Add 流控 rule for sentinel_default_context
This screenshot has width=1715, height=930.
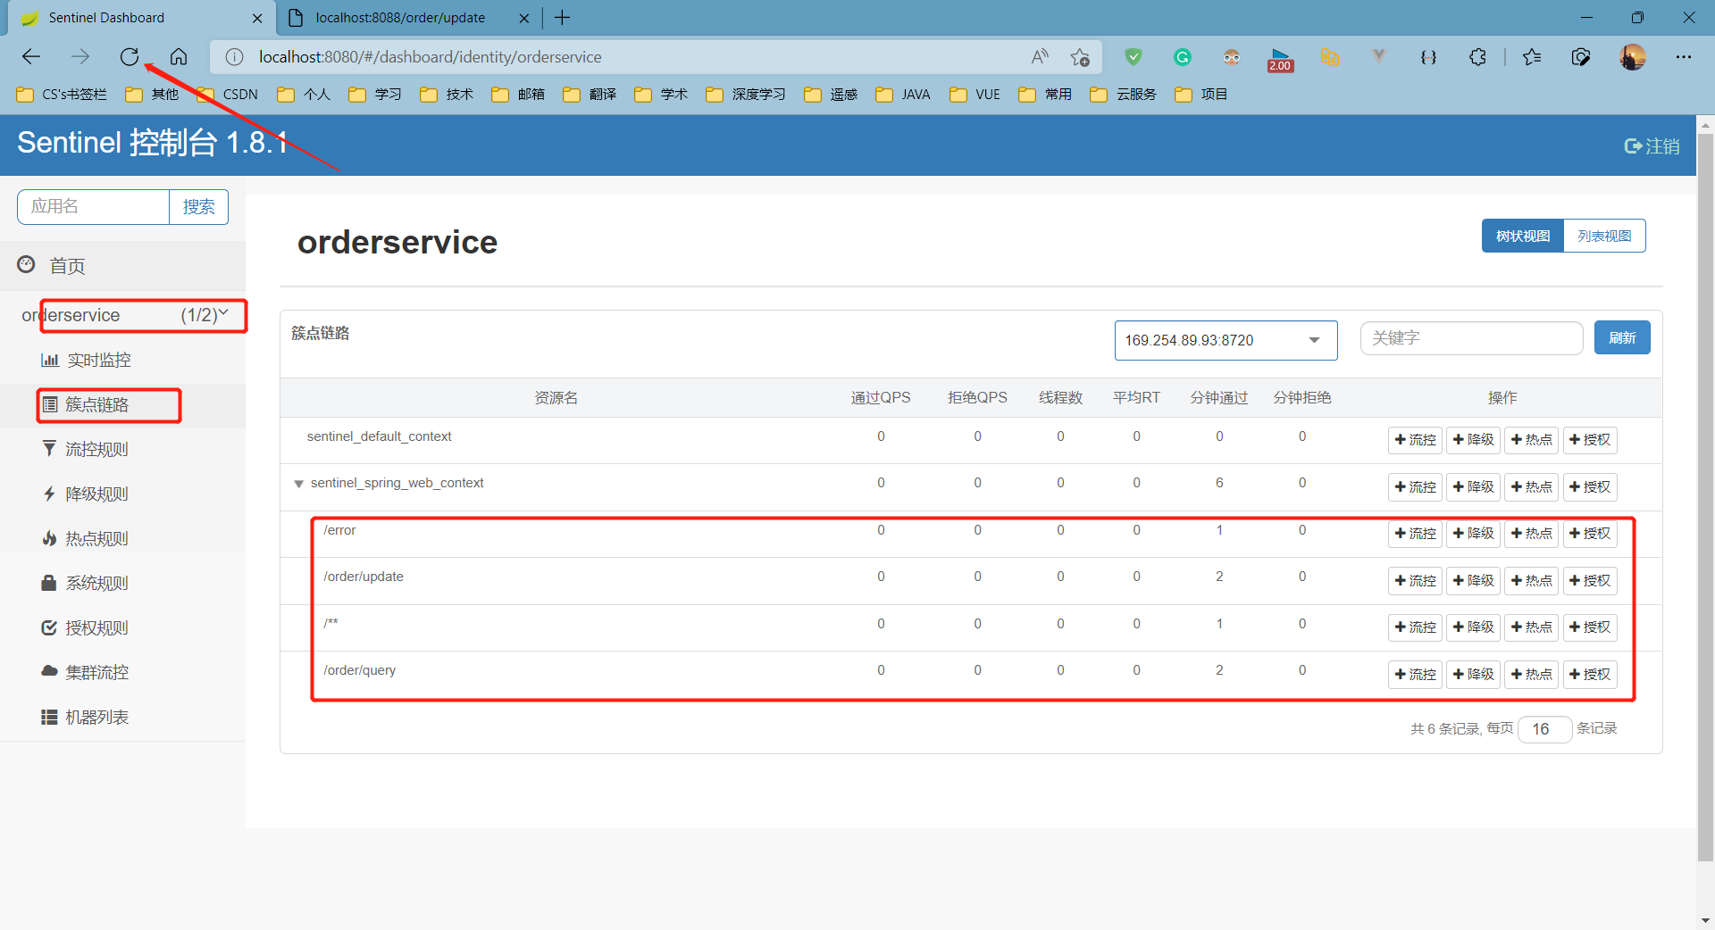[x=1415, y=440]
